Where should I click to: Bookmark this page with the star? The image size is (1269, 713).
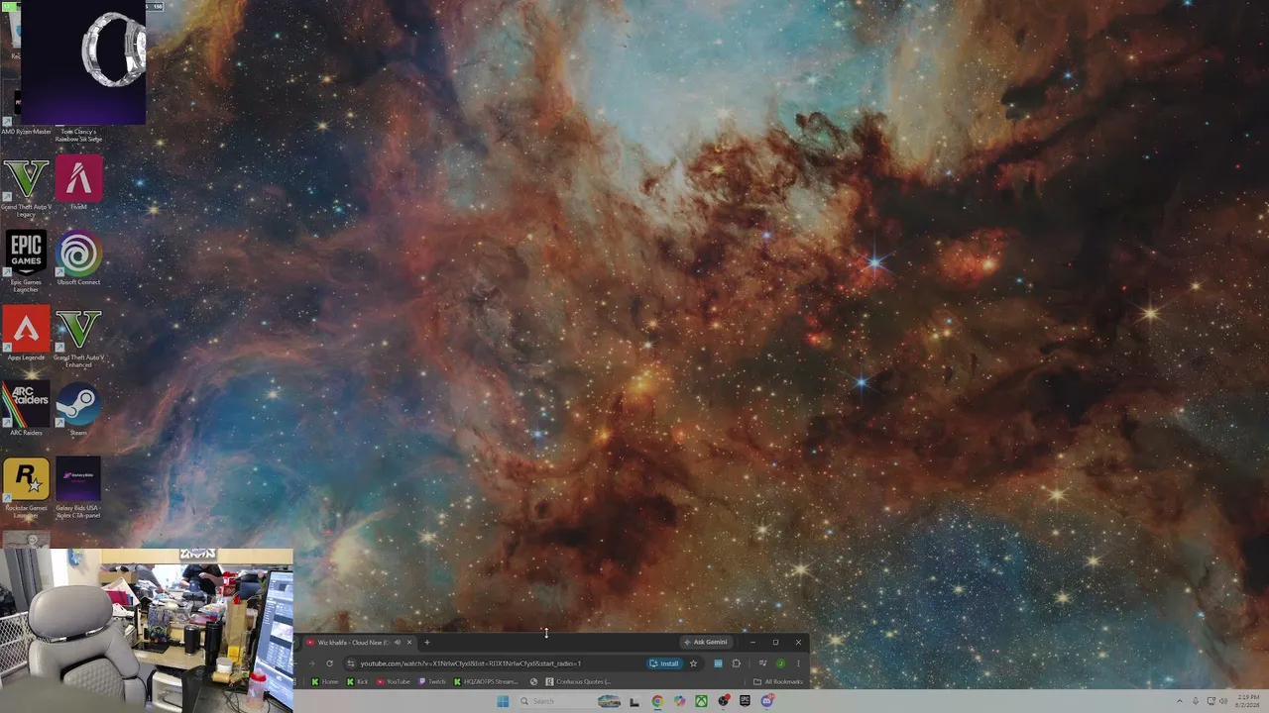(693, 663)
